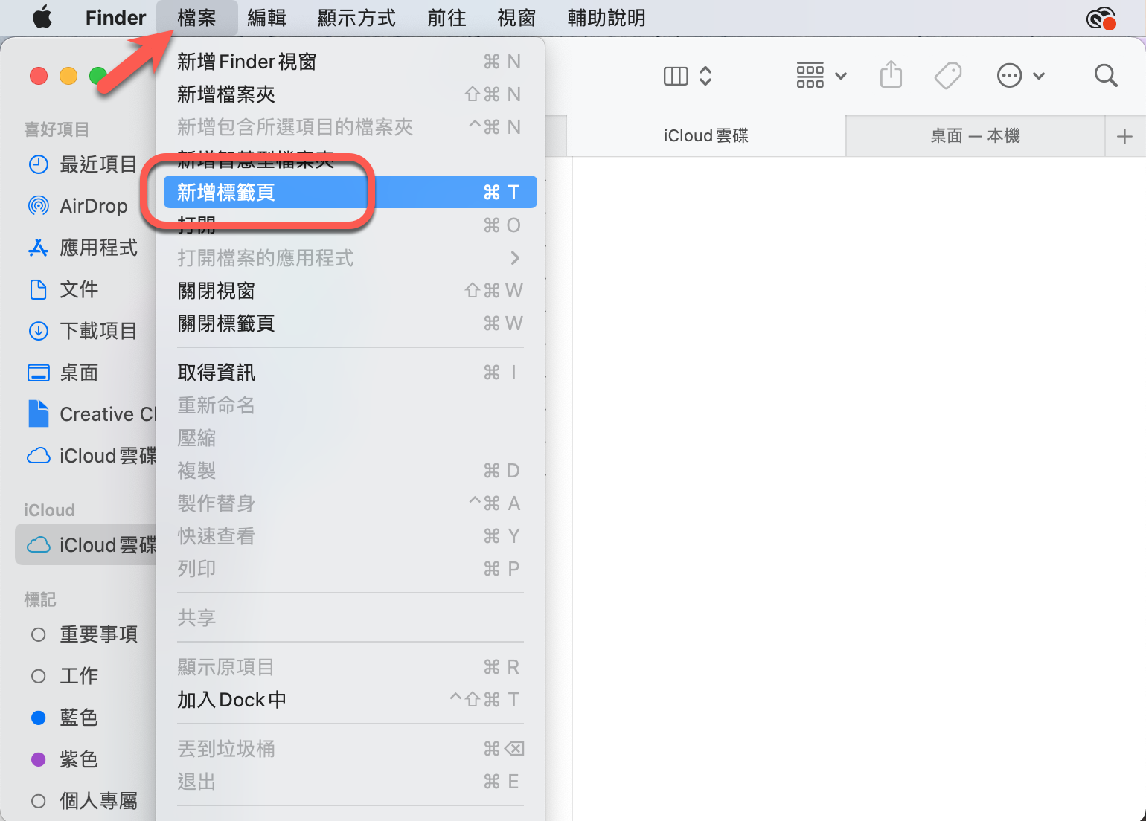
Task: Open the group-by grid dropdown
Action: (822, 75)
